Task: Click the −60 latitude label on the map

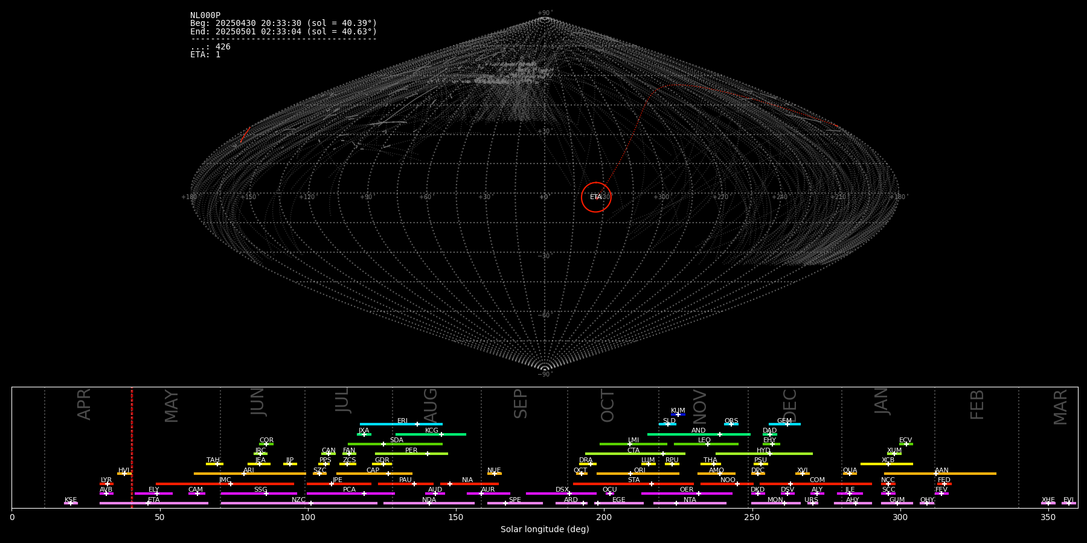Action: tap(544, 315)
